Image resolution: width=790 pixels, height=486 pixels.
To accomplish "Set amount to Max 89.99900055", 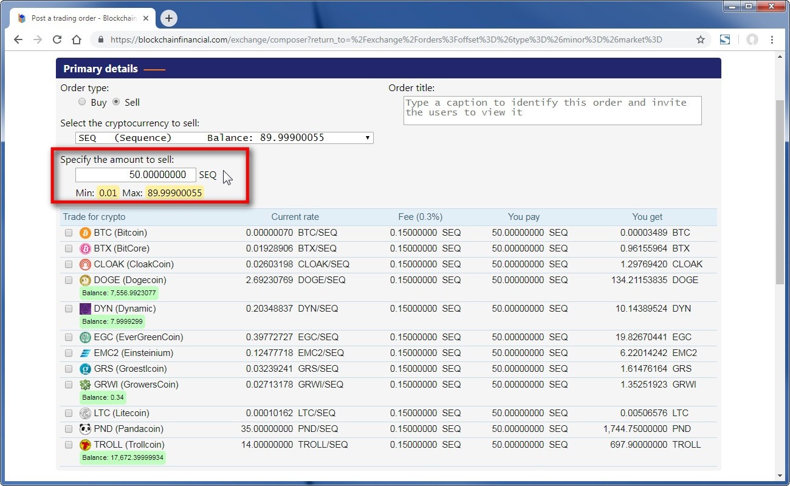I will [174, 193].
